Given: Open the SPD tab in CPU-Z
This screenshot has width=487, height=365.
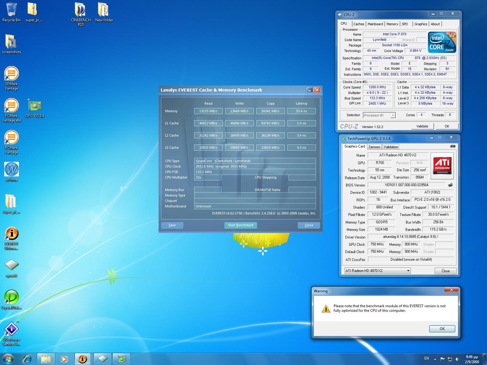Looking at the screenshot, I should (x=405, y=24).
